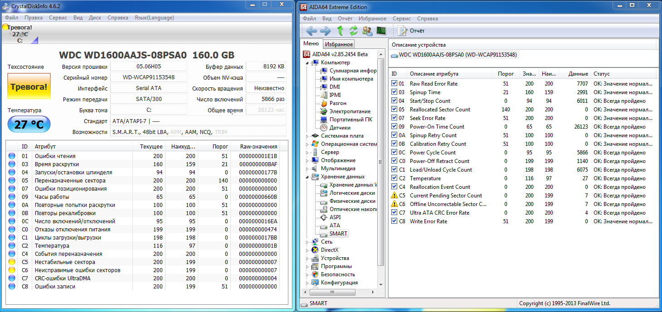Toggle the 09 Power-On Time Count checkbox
Image resolution: width=662 pixels, height=312 pixels.
(394, 127)
